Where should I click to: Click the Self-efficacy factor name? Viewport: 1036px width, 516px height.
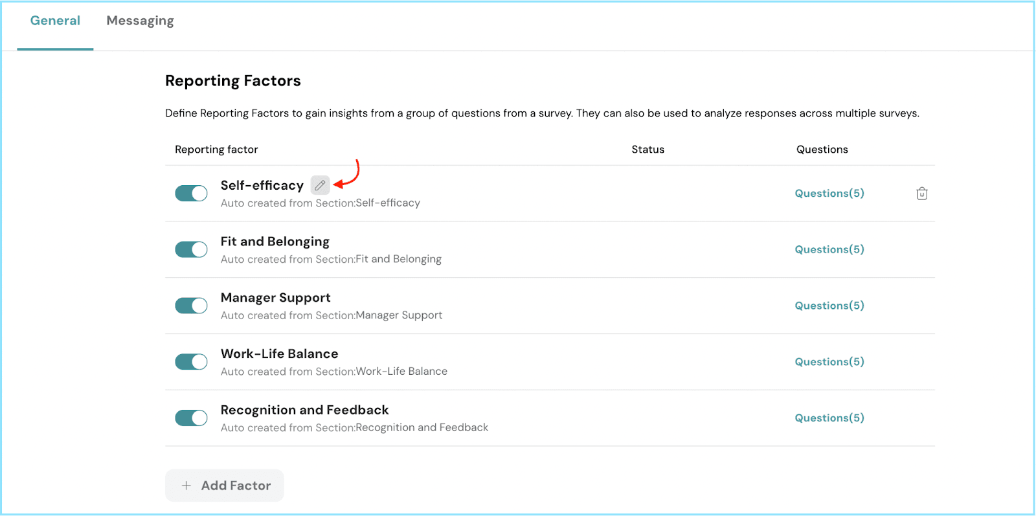262,186
